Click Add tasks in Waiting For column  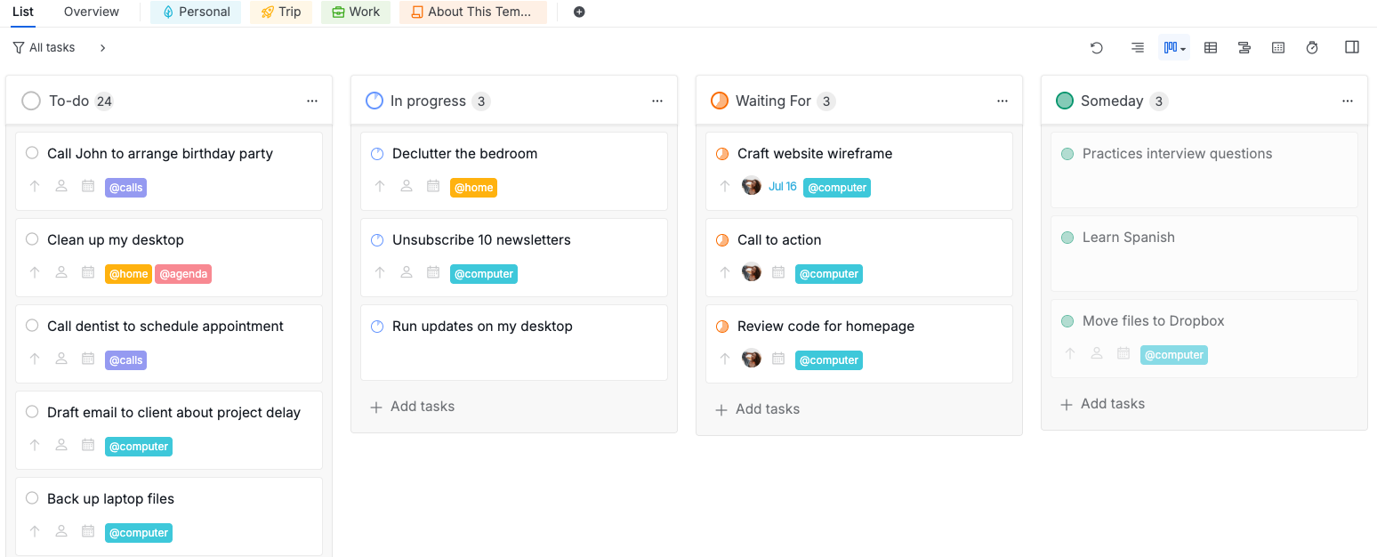757,409
